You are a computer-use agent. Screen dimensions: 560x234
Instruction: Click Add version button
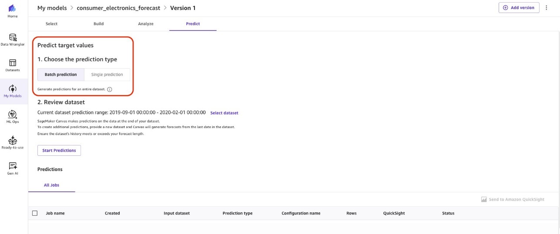519,8
